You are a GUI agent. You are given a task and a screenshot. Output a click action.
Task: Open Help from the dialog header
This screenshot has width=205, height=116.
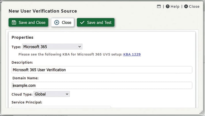pyautogui.click(x=172, y=6)
